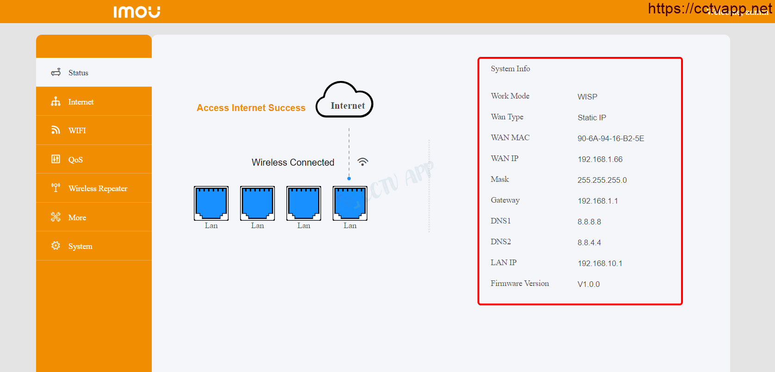
Task: Click the LAN IP value 192.168.10.1
Action: [x=600, y=263]
